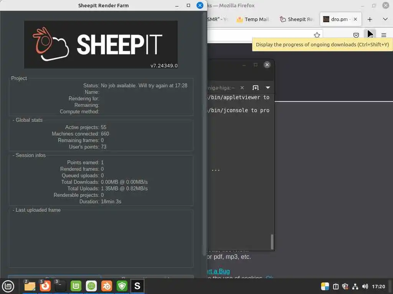Click the '/bin/jconsole to pro' terminal line
The image size is (393, 294).
(238, 110)
